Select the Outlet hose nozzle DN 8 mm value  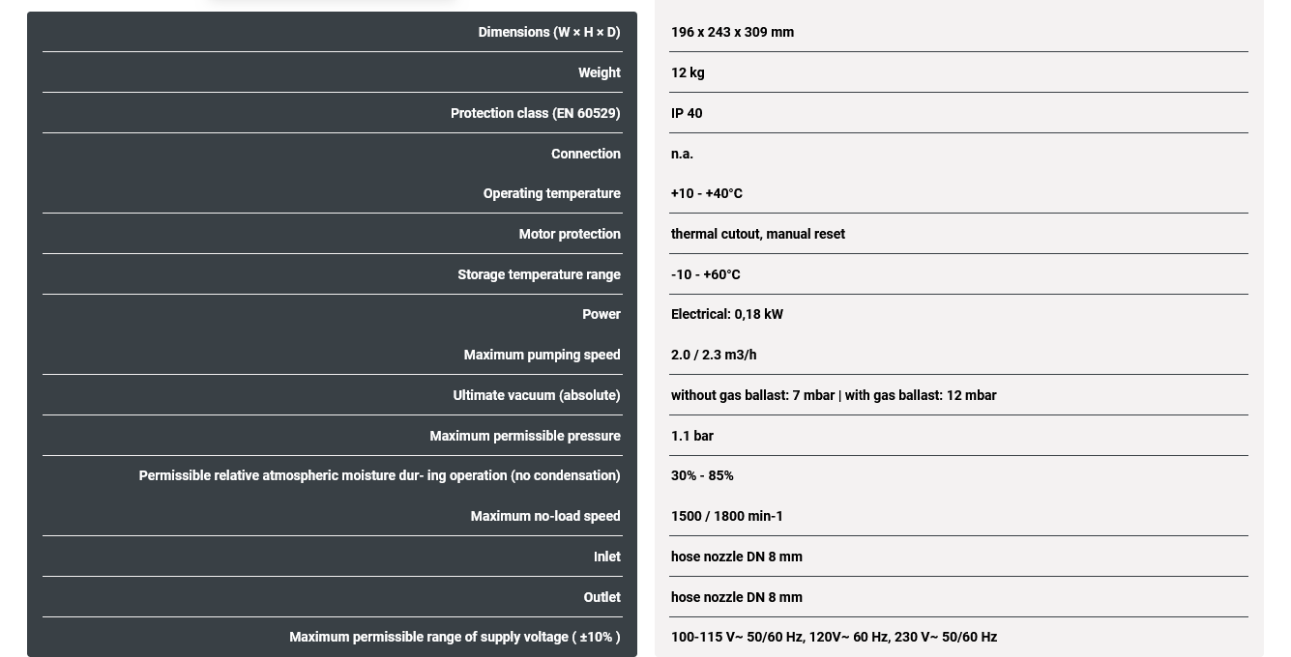tap(736, 597)
